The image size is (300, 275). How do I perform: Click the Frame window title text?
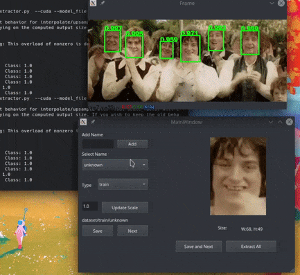[x=187, y=3]
